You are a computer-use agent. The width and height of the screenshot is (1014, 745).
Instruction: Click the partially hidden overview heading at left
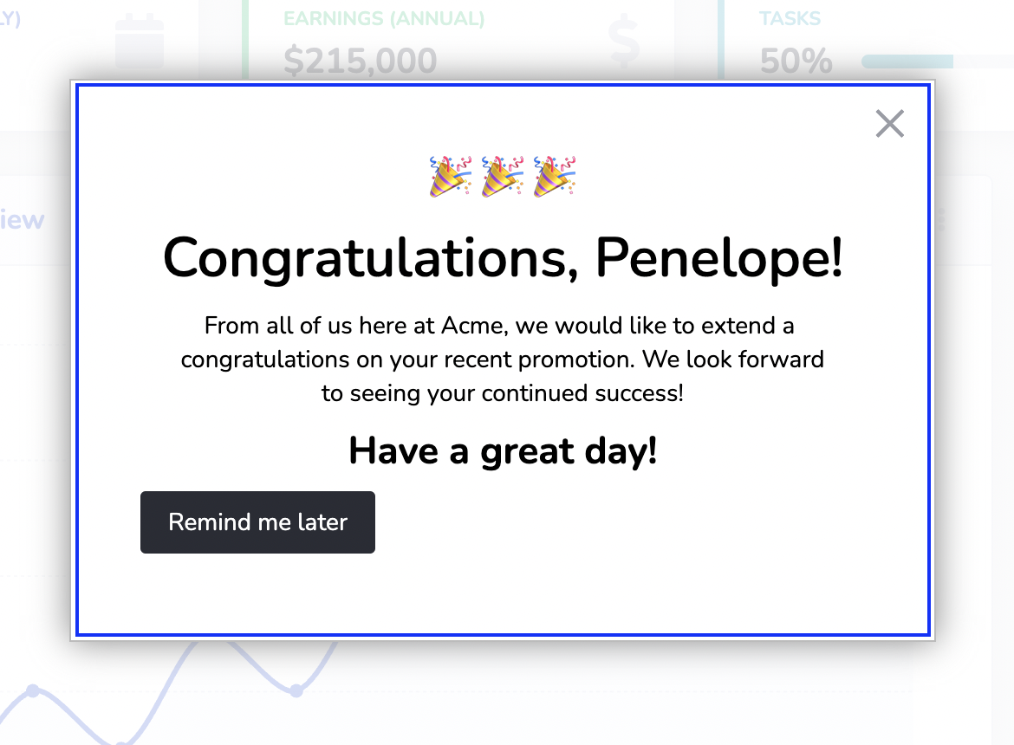[22, 220]
